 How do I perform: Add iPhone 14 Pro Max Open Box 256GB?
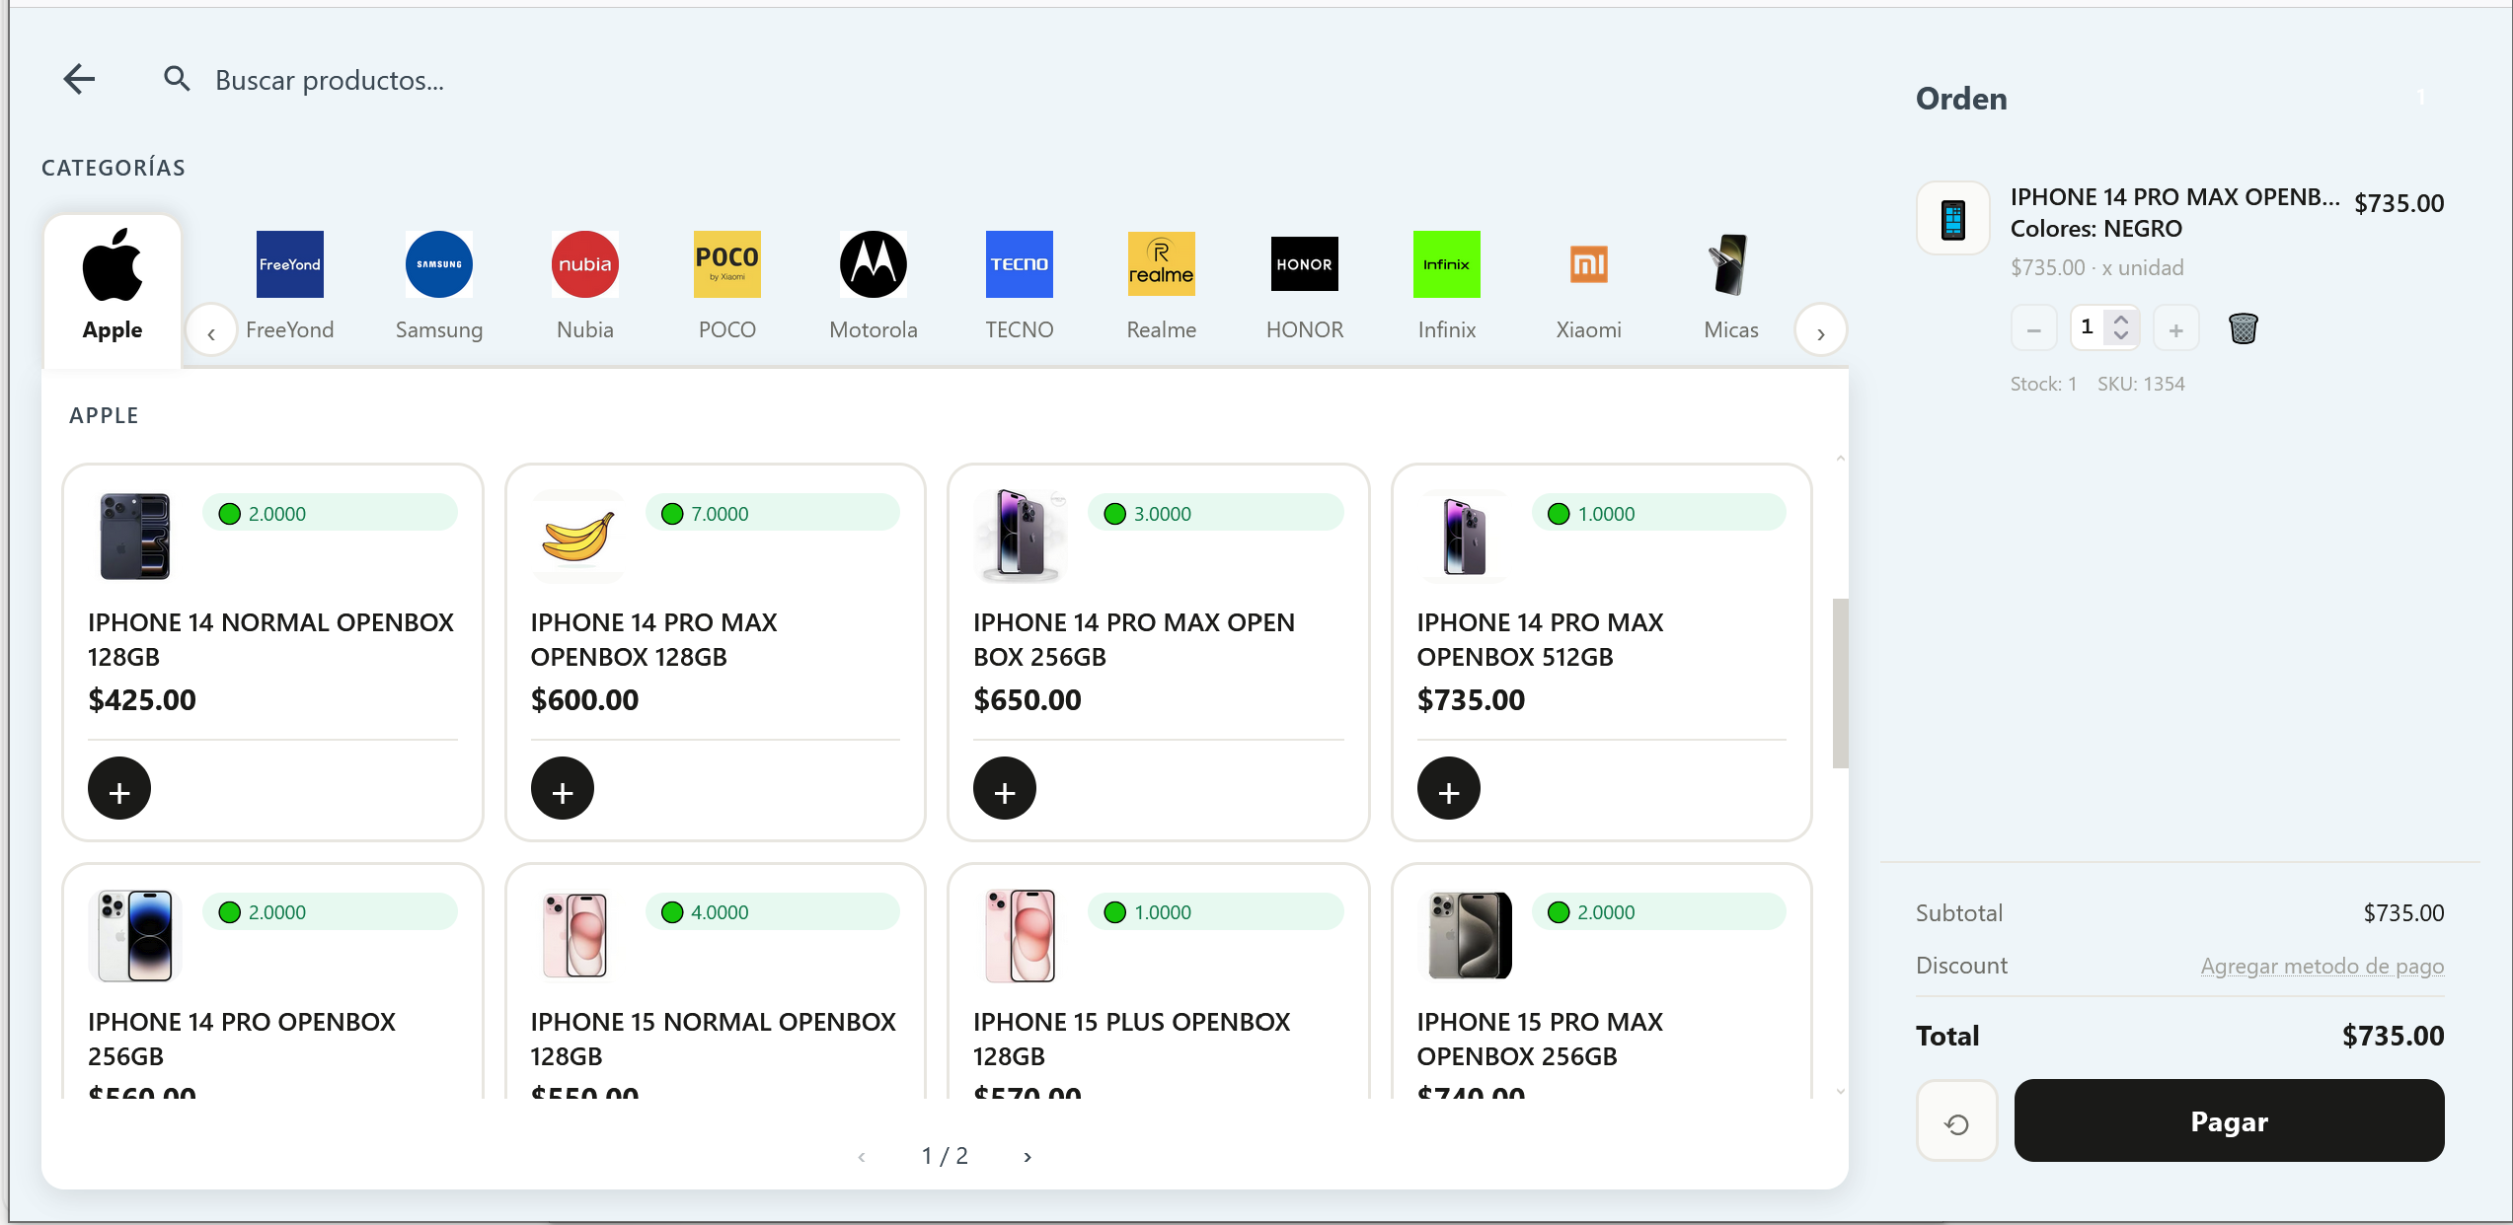(1005, 789)
